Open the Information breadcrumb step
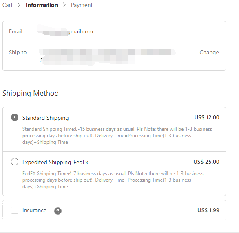The height and width of the screenshot is (233, 239). click(x=42, y=5)
